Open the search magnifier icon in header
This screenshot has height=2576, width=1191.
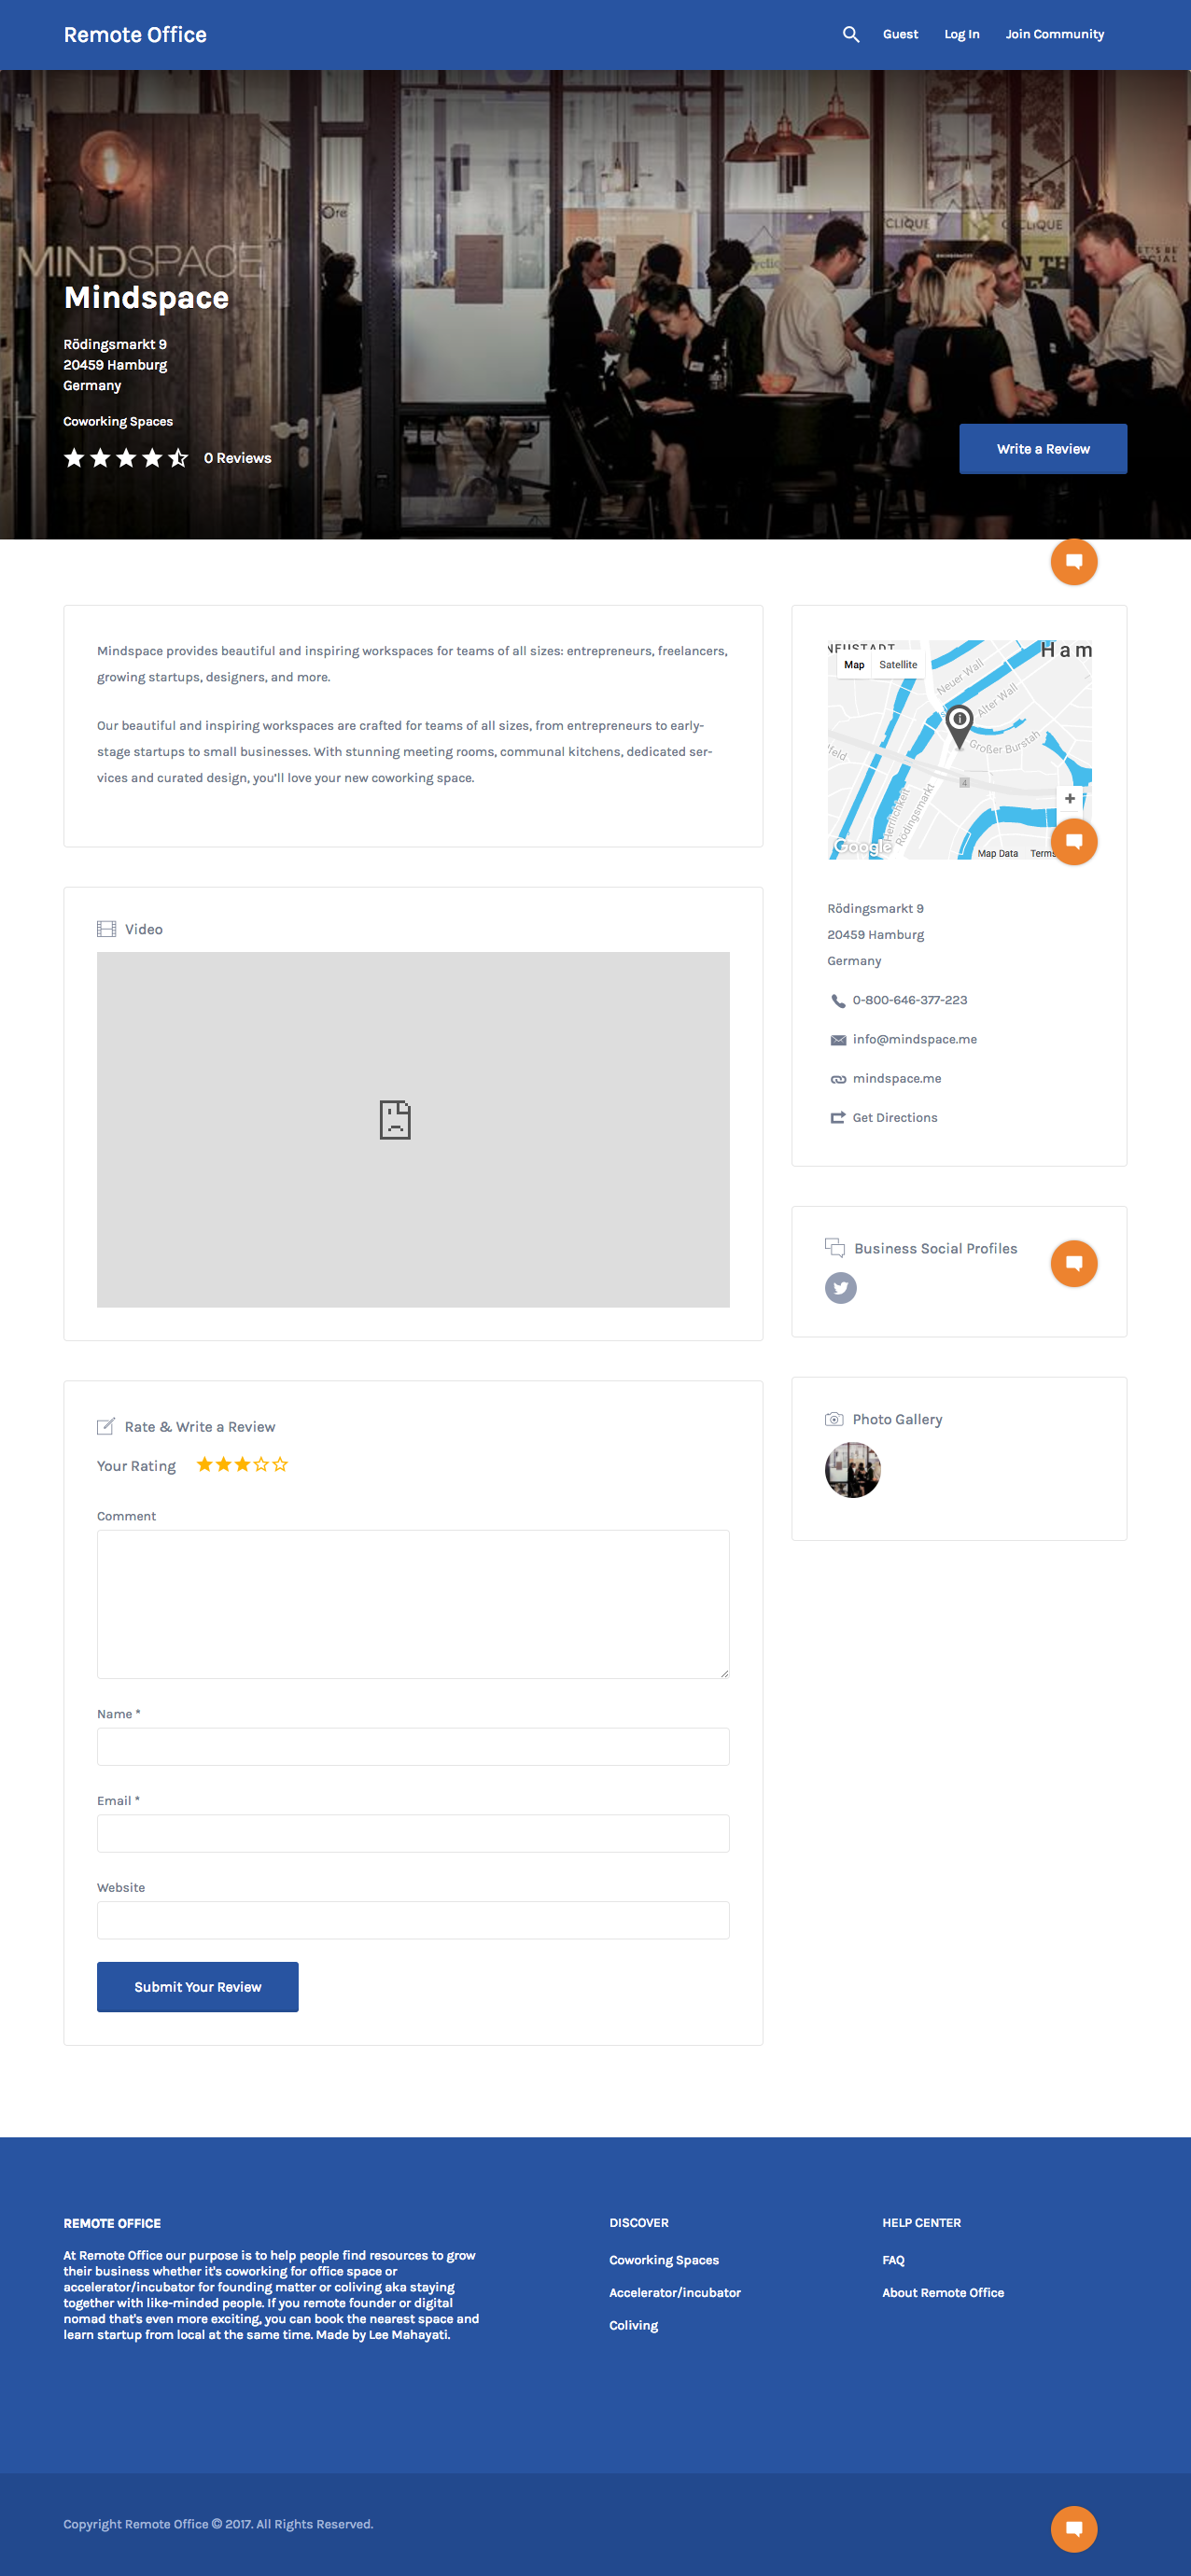850,34
